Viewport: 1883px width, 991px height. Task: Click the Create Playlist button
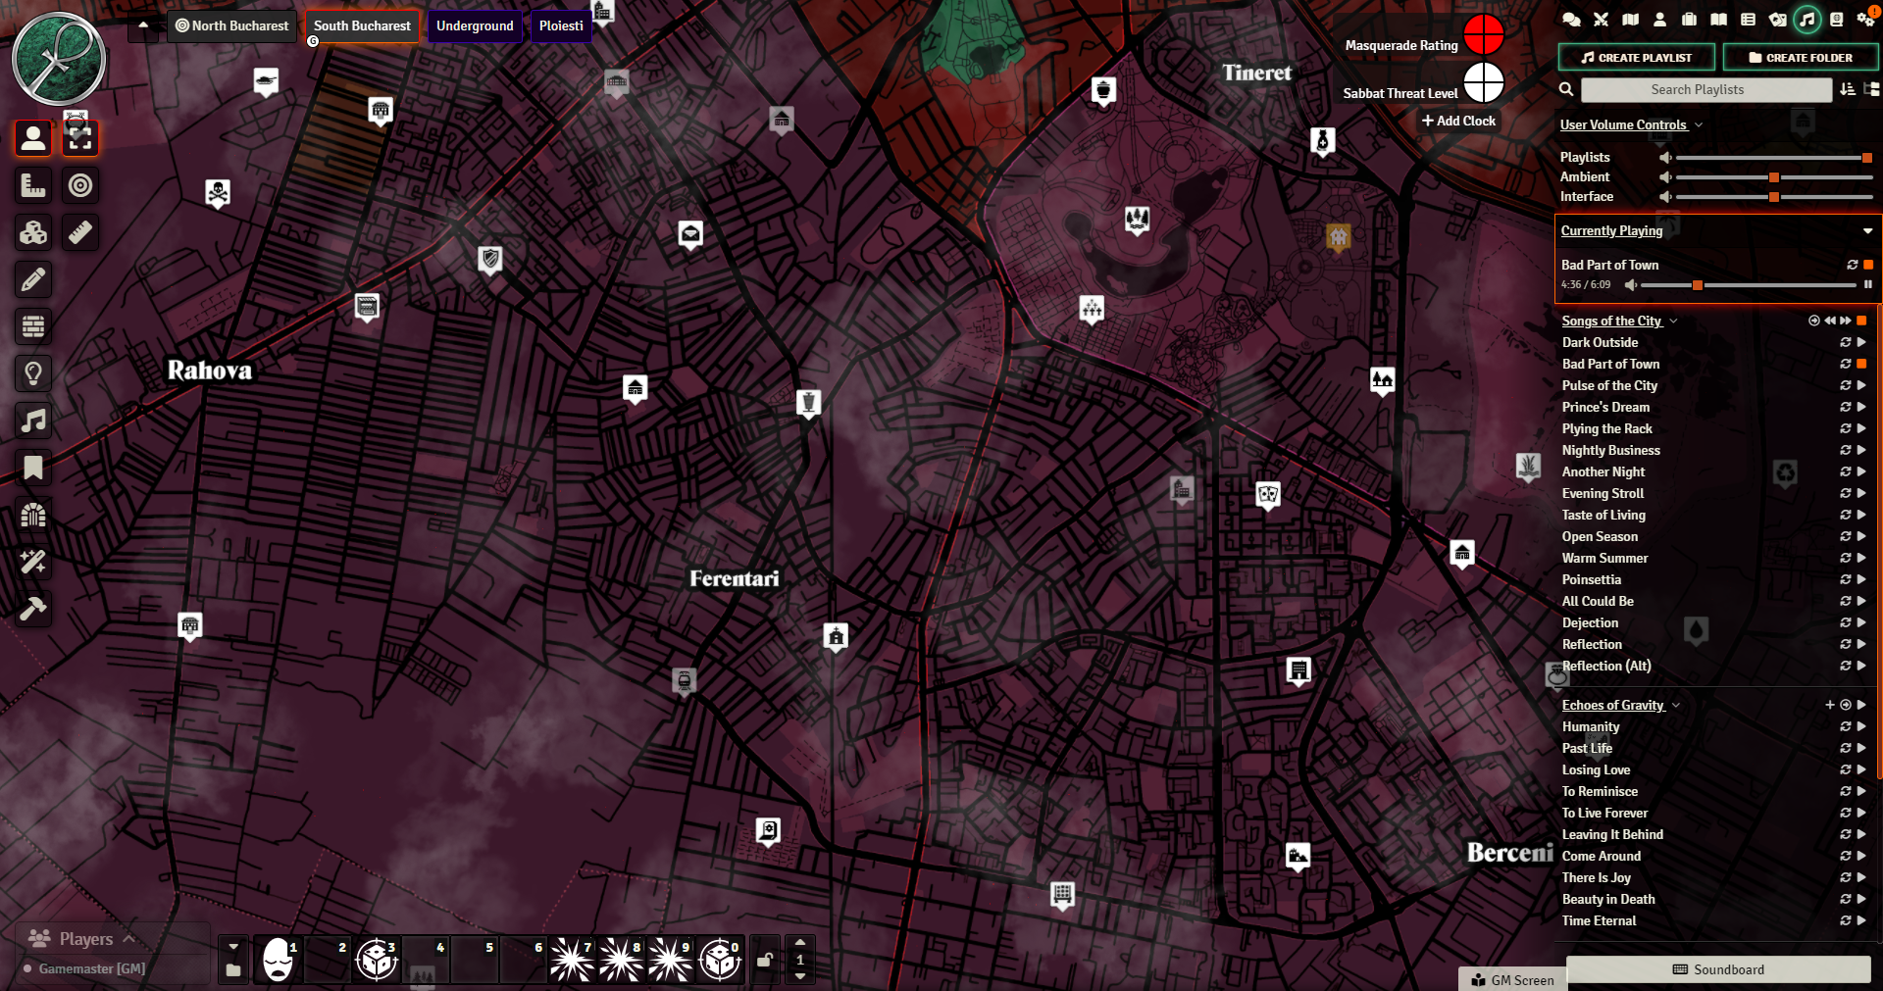[x=1637, y=58]
